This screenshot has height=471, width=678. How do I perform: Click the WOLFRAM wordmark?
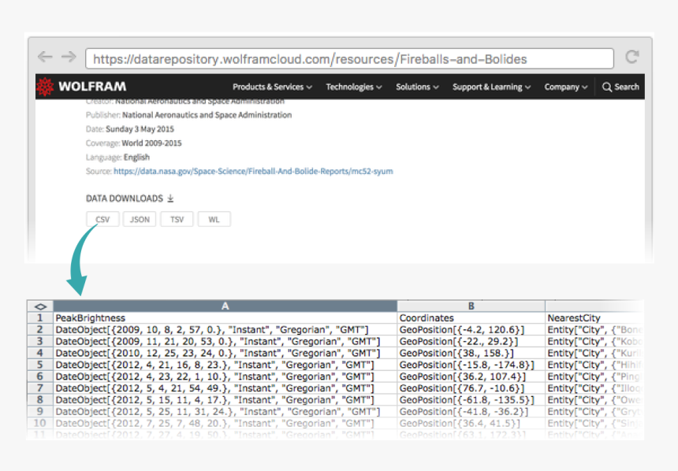92,87
